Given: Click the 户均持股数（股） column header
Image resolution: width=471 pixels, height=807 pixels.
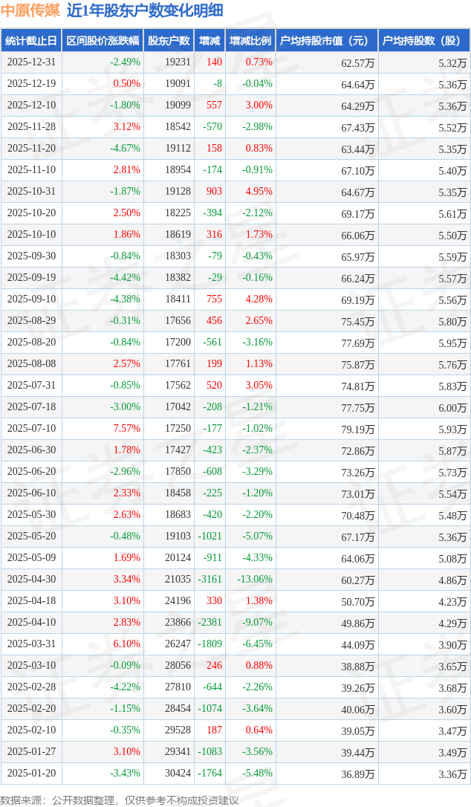Looking at the screenshot, I should coord(423,41).
